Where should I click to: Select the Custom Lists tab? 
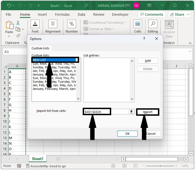40,48
